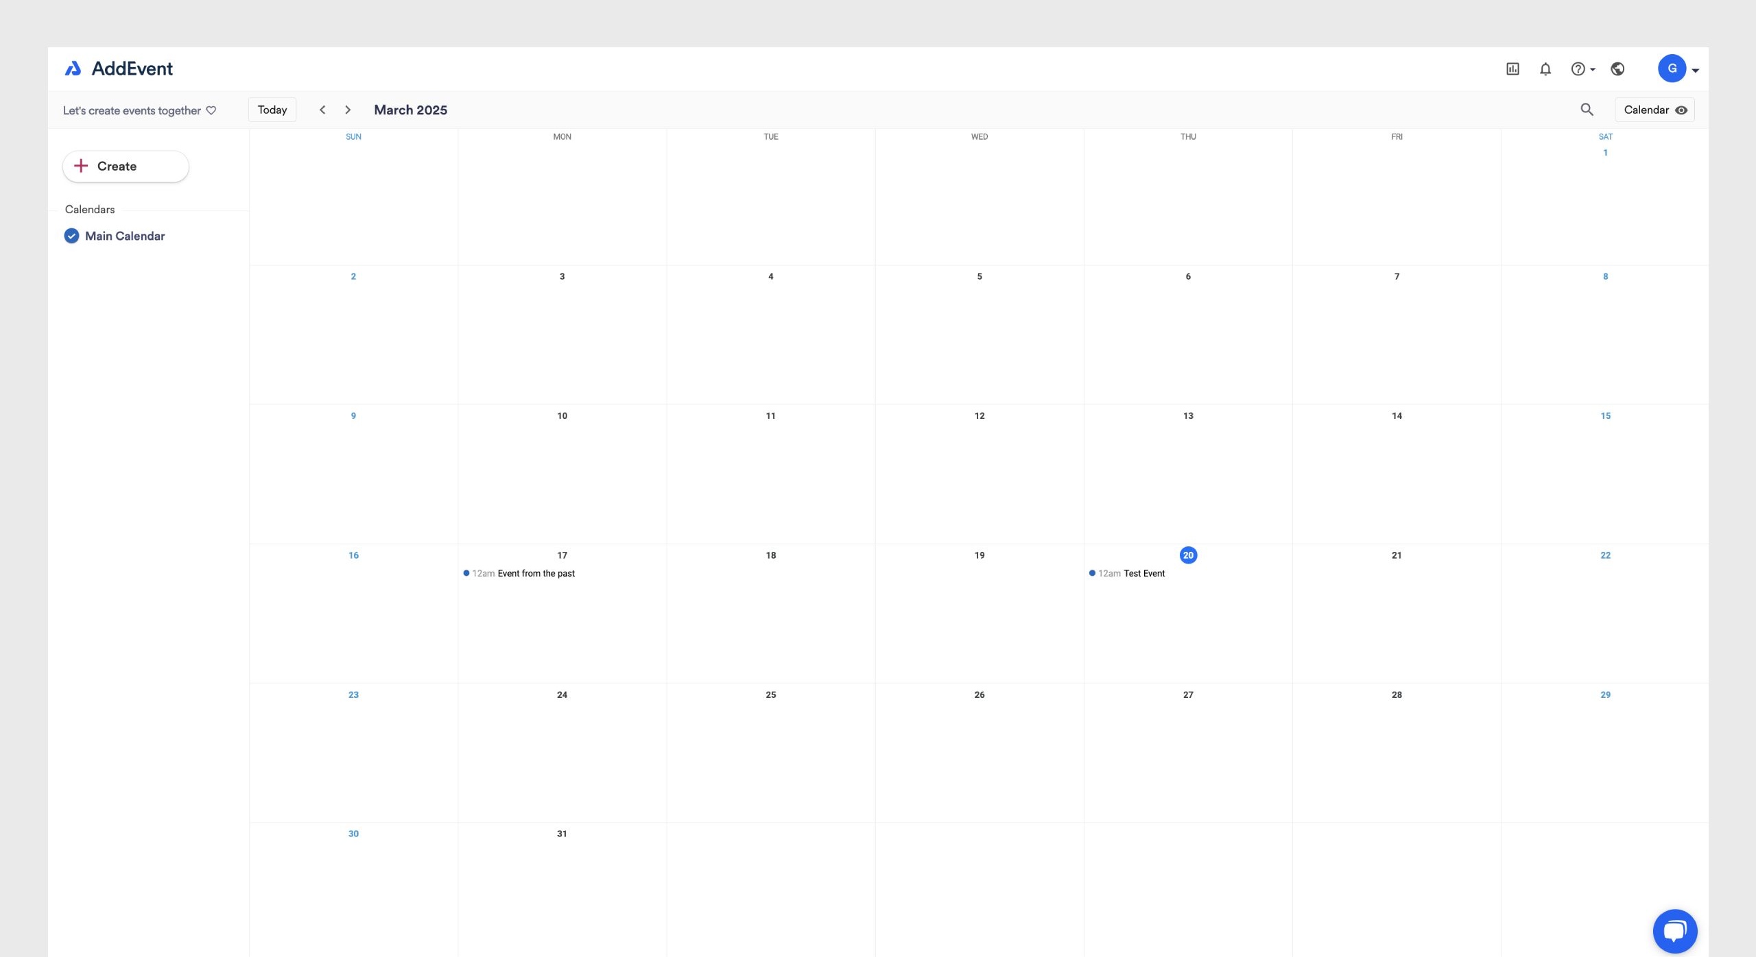Toggle the Main Calendar visibility checkmark
1756x957 pixels.
(x=71, y=235)
